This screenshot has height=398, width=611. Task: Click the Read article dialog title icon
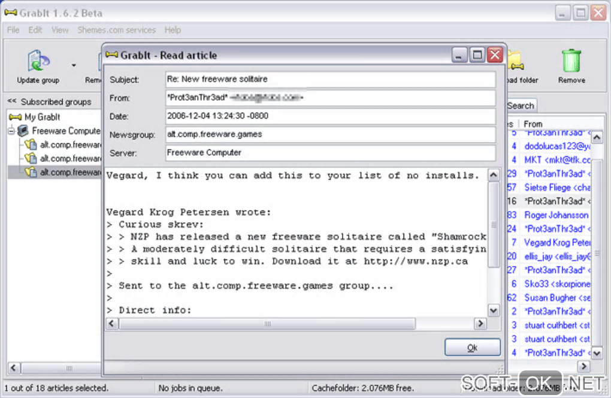[112, 55]
